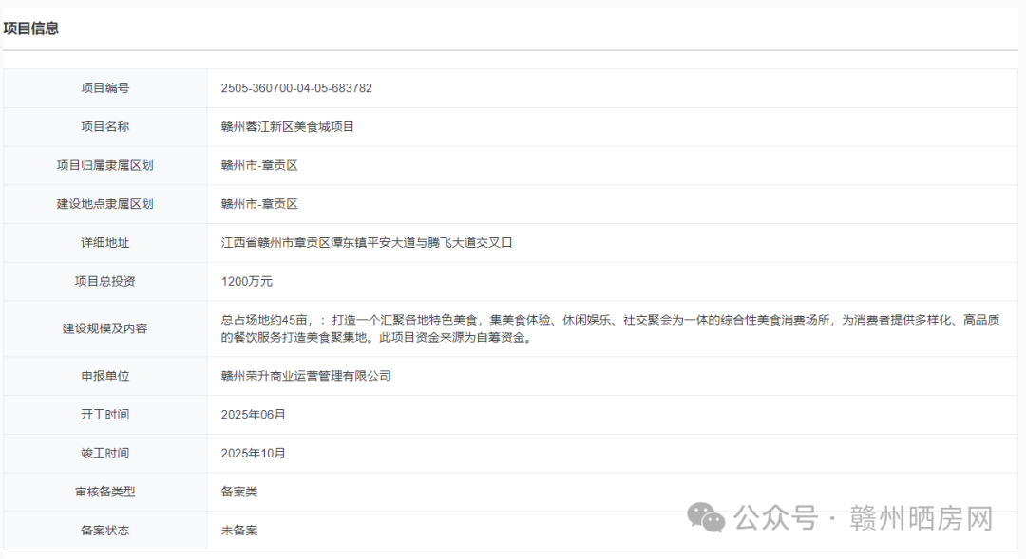1026x559 pixels.
Task: Click the 建设地点隶属区划 label
Action: [104, 204]
